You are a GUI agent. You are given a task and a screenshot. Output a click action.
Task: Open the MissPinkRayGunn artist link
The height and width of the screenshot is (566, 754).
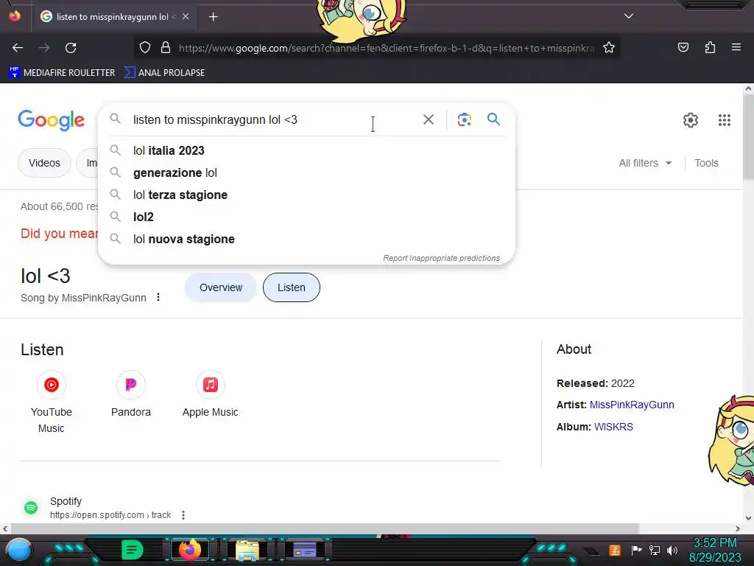(631, 405)
